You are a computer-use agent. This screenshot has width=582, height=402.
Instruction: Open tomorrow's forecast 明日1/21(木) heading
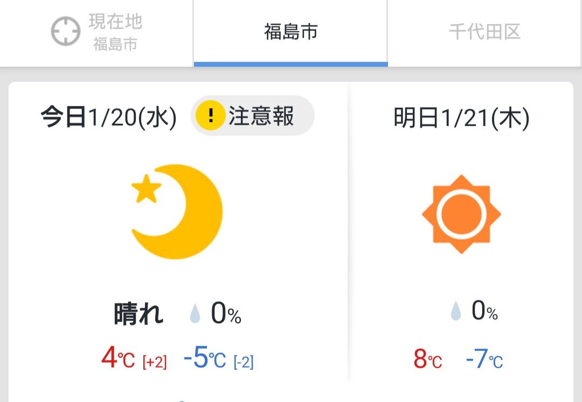pos(461,117)
